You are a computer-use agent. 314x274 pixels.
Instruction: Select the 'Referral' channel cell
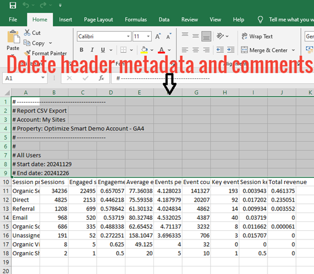(25, 209)
